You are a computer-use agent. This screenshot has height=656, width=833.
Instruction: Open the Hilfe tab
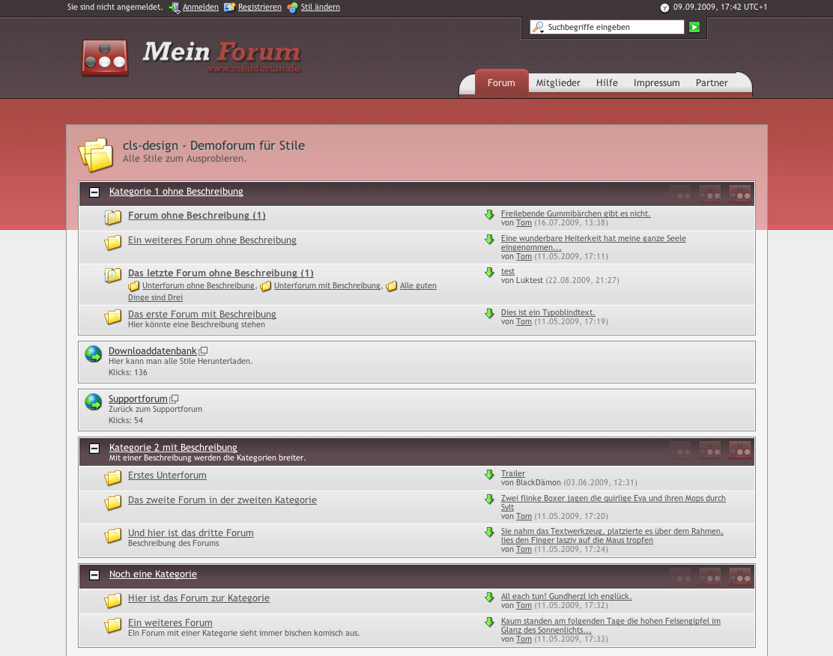pyautogui.click(x=607, y=83)
